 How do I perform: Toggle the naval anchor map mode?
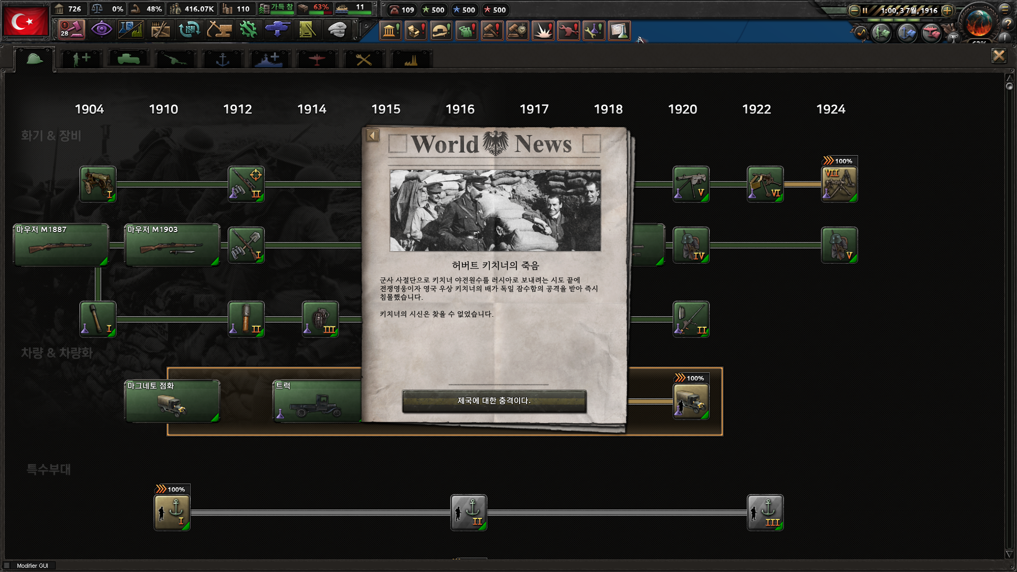(906, 33)
